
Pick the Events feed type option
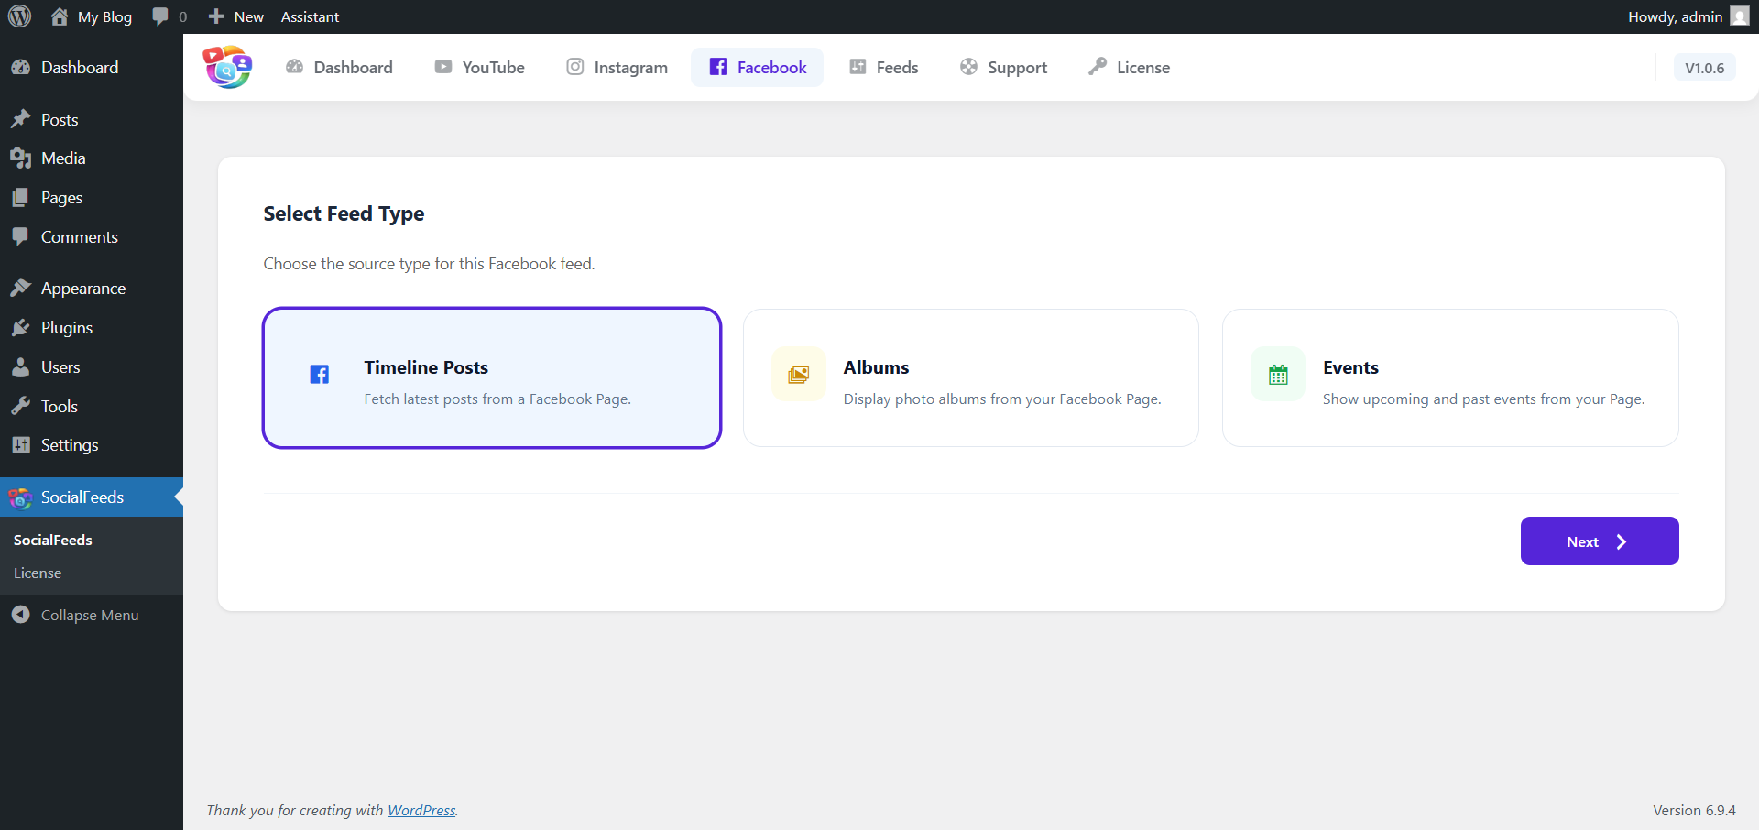[x=1449, y=377]
